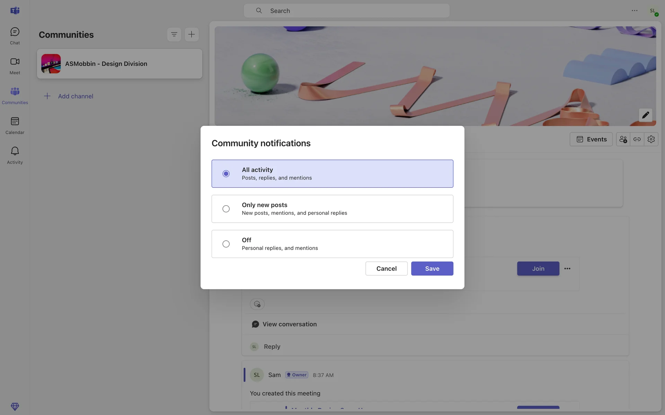This screenshot has width=665, height=415.
Task: Click the filter communities icon
Action: click(174, 35)
